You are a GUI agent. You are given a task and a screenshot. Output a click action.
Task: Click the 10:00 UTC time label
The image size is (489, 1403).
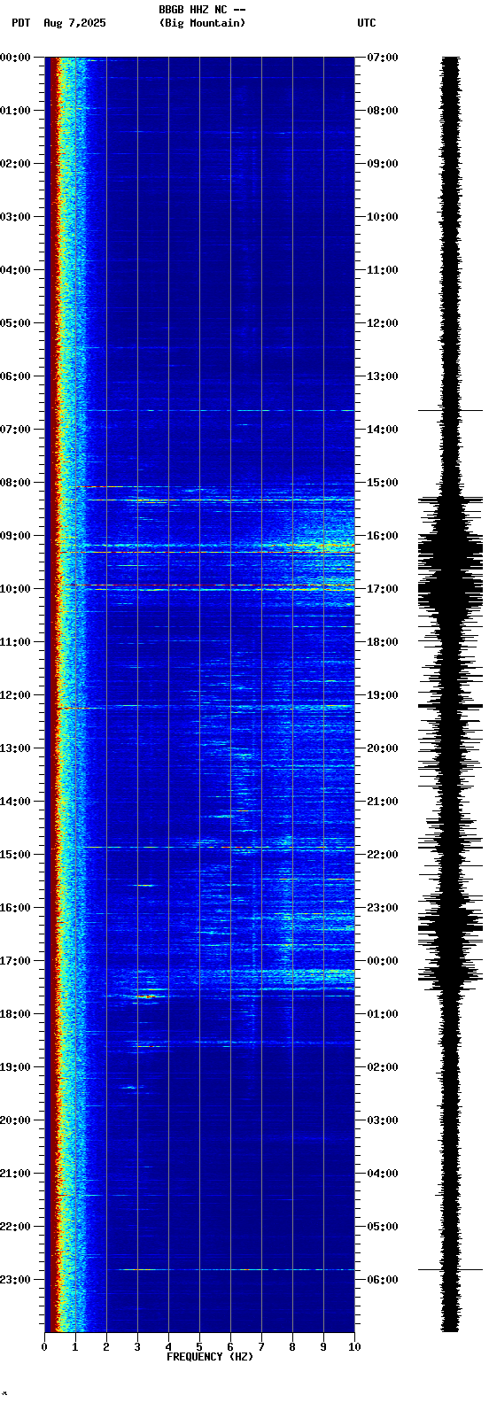[383, 217]
